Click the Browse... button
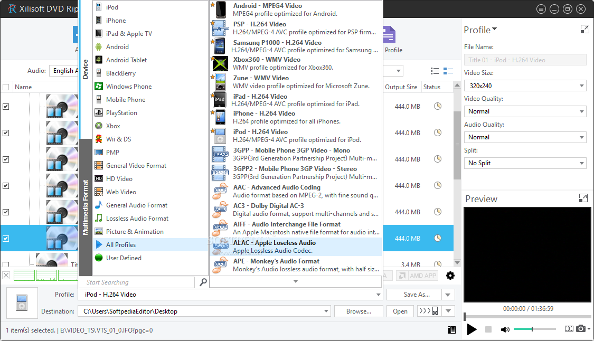The image size is (594, 341). click(x=359, y=311)
